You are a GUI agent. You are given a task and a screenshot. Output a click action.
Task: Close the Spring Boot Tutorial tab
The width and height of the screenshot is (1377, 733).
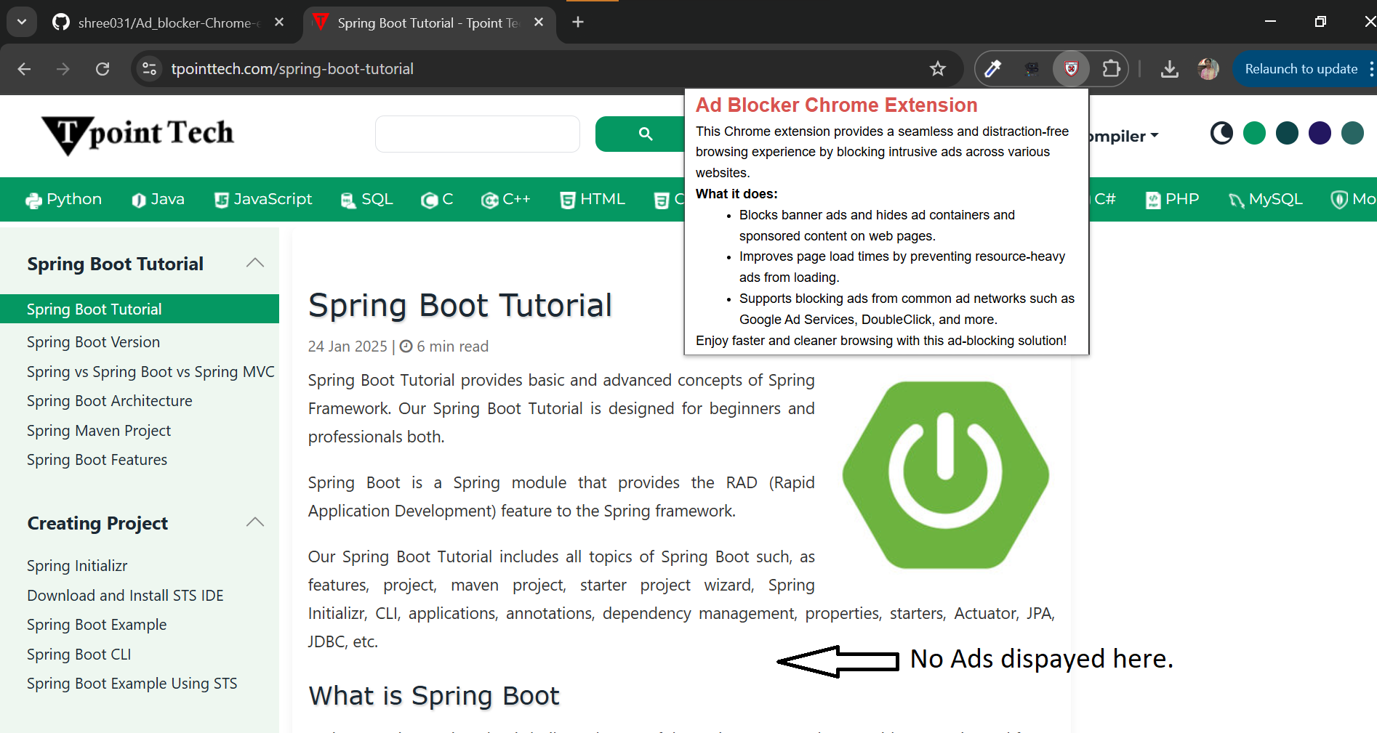[x=539, y=23]
